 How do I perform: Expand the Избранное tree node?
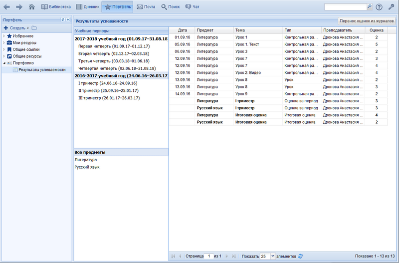[x=4, y=36]
